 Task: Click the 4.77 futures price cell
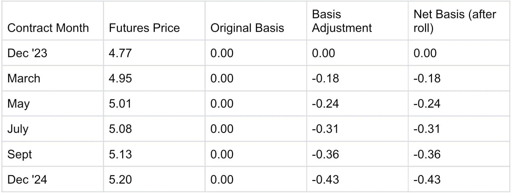tap(120, 53)
